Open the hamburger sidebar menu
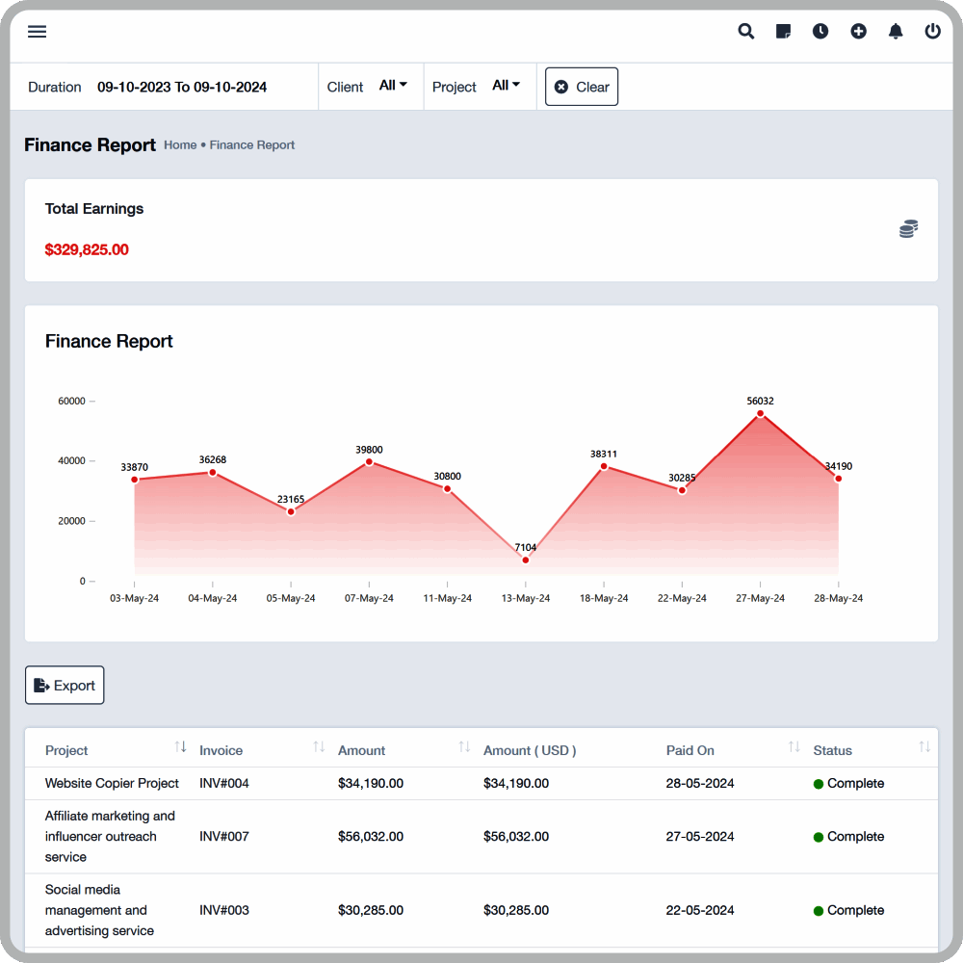Image resolution: width=963 pixels, height=963 pixels. pos(37,32)
